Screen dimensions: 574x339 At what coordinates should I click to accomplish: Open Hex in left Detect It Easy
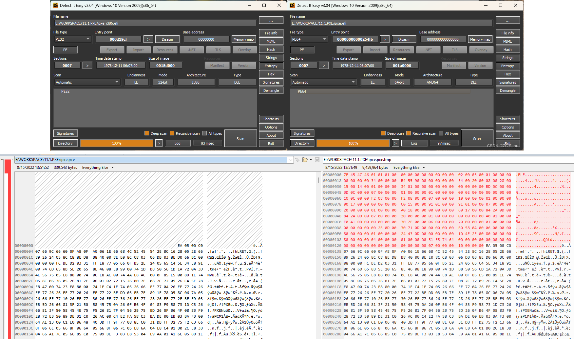click(x=271, y=74)
